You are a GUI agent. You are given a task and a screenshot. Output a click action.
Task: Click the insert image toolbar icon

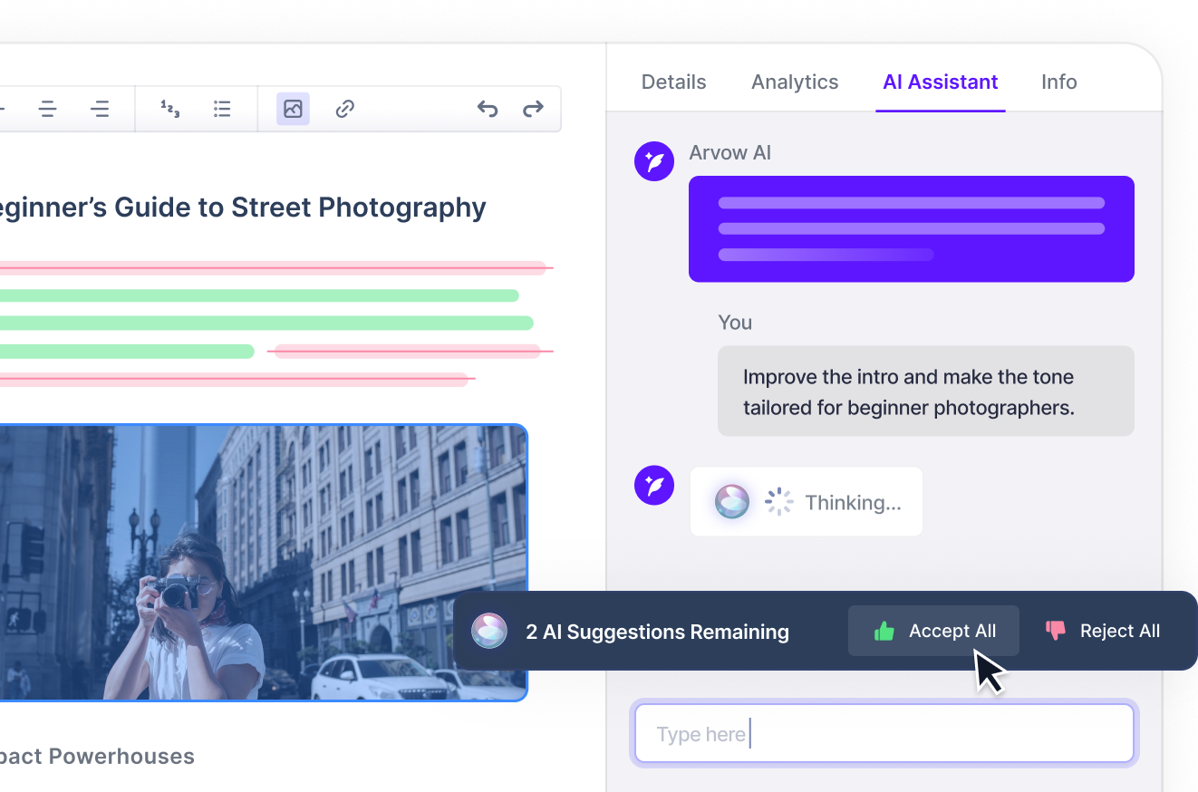tap(293, 109)
